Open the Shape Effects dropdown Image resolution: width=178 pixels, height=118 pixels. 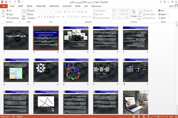(x=149, y=18)
